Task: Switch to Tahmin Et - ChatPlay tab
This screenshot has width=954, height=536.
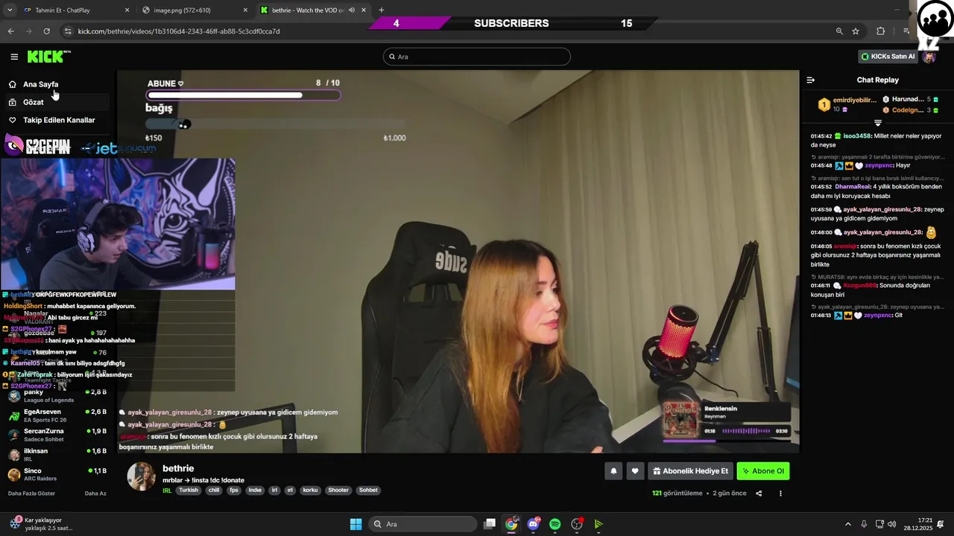Action: tap(76, 10)
